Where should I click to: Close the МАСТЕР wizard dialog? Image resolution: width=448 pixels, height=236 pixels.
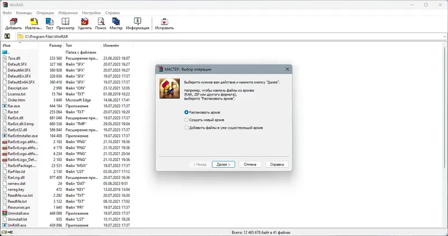point(287,69)
